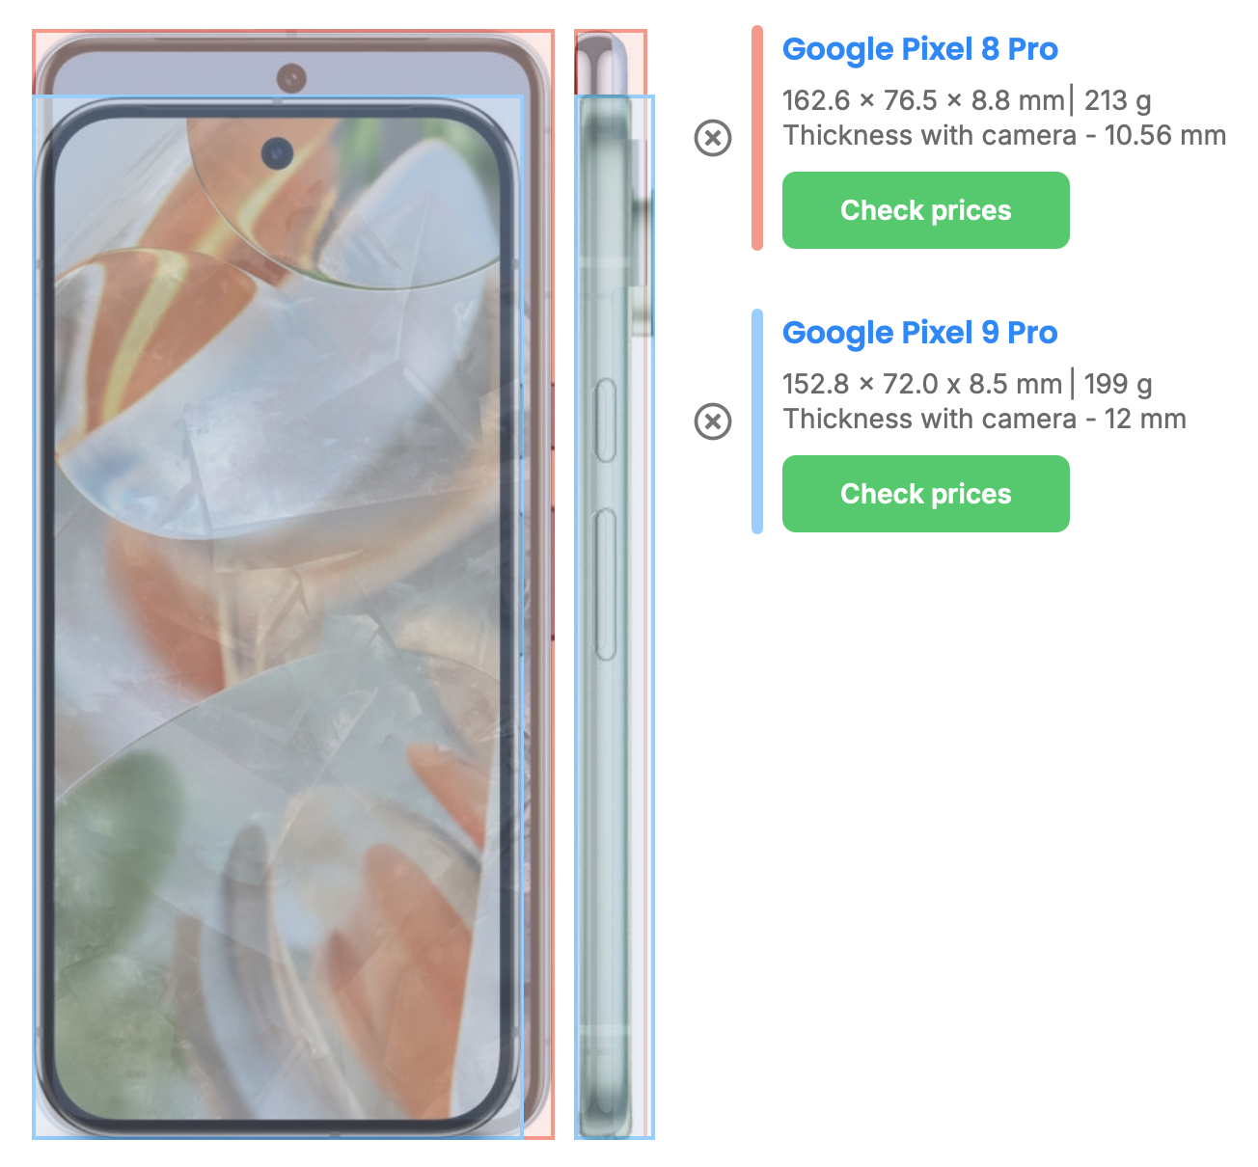Select the red color bar beside Pixel 8 Pro

(x=757, y=138)
